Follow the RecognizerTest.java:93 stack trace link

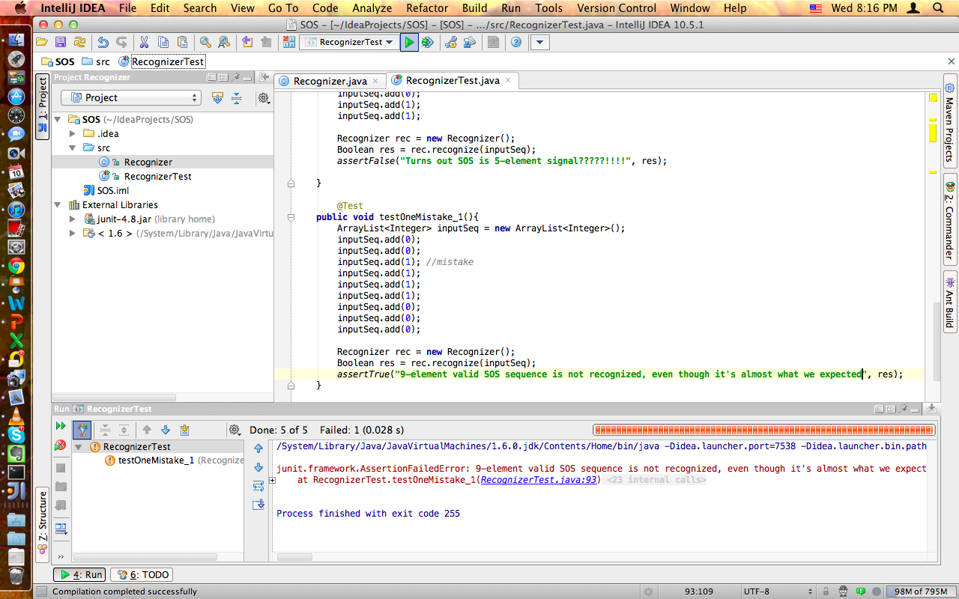[539, 480]
